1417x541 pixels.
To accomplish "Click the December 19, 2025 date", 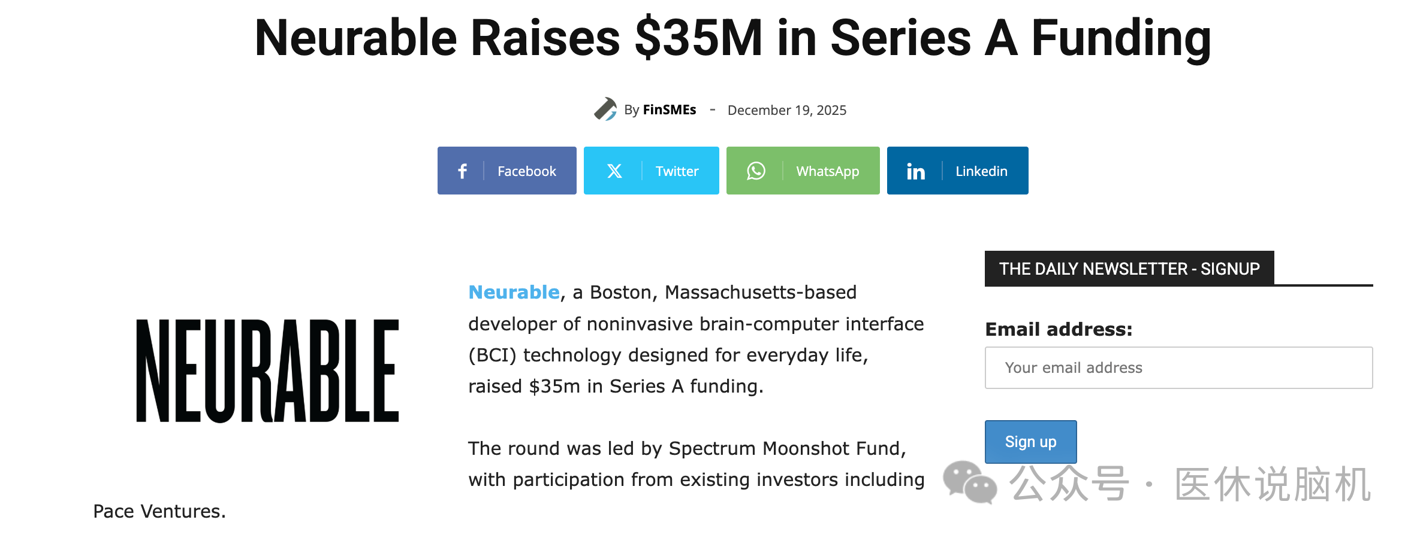I will (x=786, y=110).
